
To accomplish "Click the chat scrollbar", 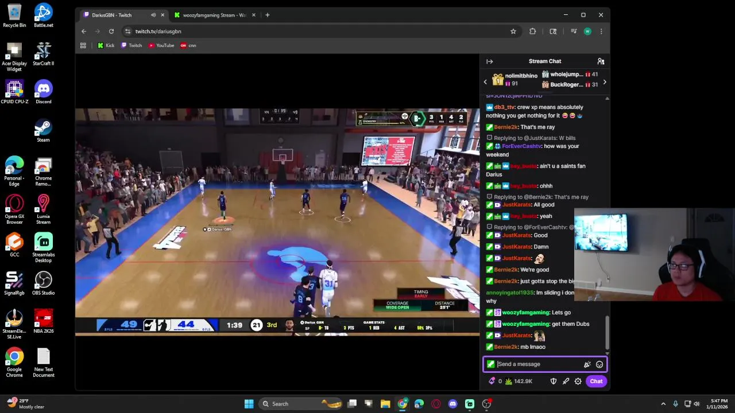I will 607,333.
